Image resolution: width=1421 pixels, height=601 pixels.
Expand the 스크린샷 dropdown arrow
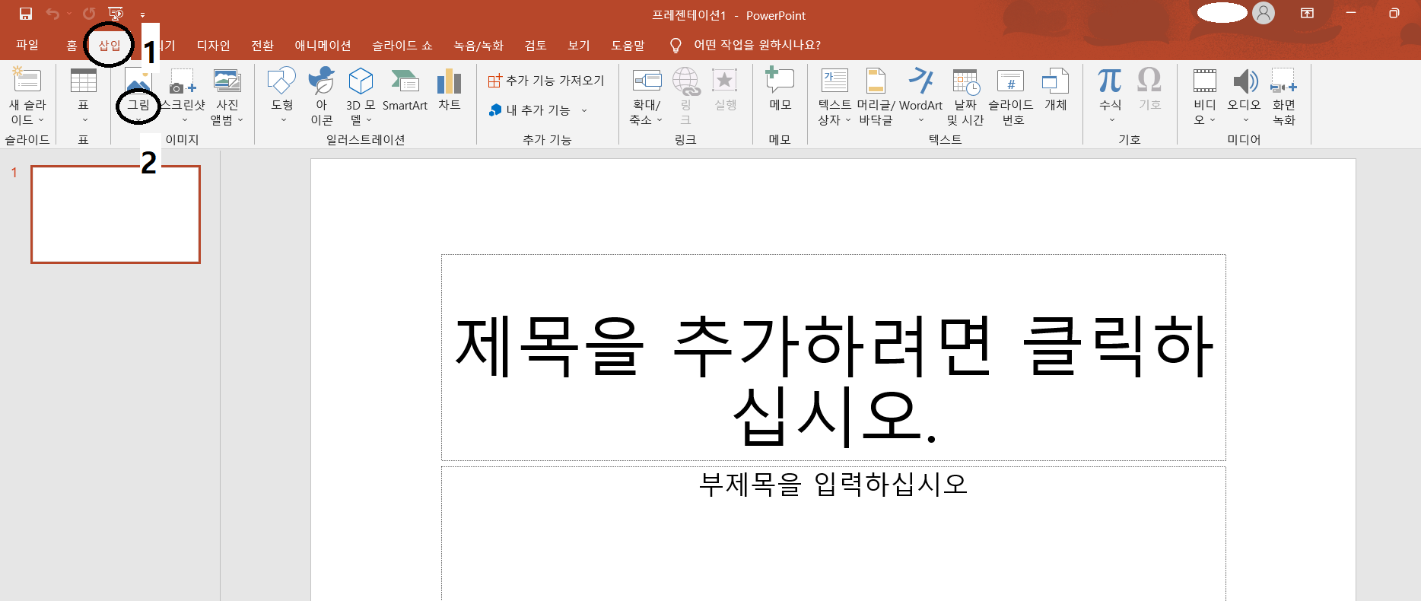184,120
